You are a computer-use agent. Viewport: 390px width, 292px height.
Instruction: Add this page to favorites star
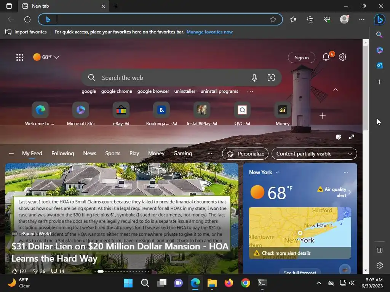273,19
